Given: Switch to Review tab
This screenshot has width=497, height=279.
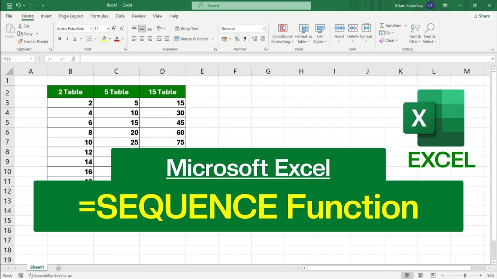Looking at the screenshot, I should click(x=139, y=16).
